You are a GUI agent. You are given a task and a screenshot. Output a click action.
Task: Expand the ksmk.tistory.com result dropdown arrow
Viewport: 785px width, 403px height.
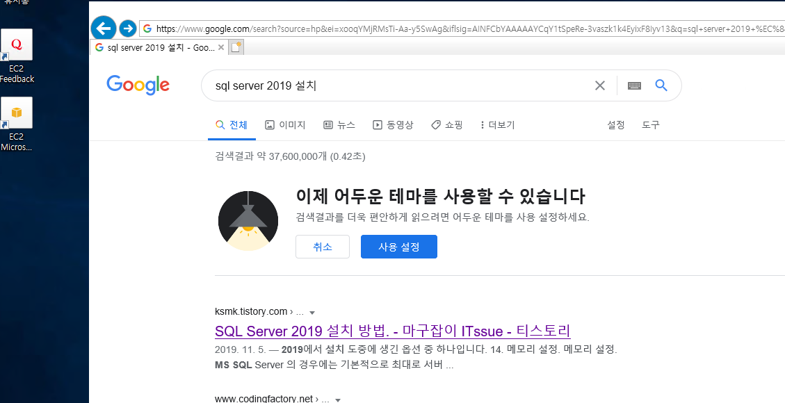[x=312, y=313]
